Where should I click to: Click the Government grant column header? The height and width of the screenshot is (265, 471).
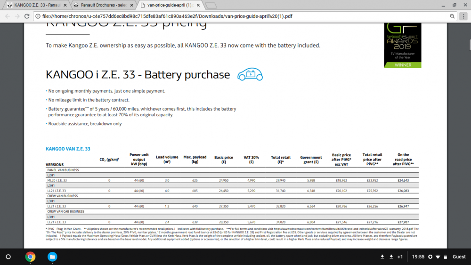coord(311,160)
